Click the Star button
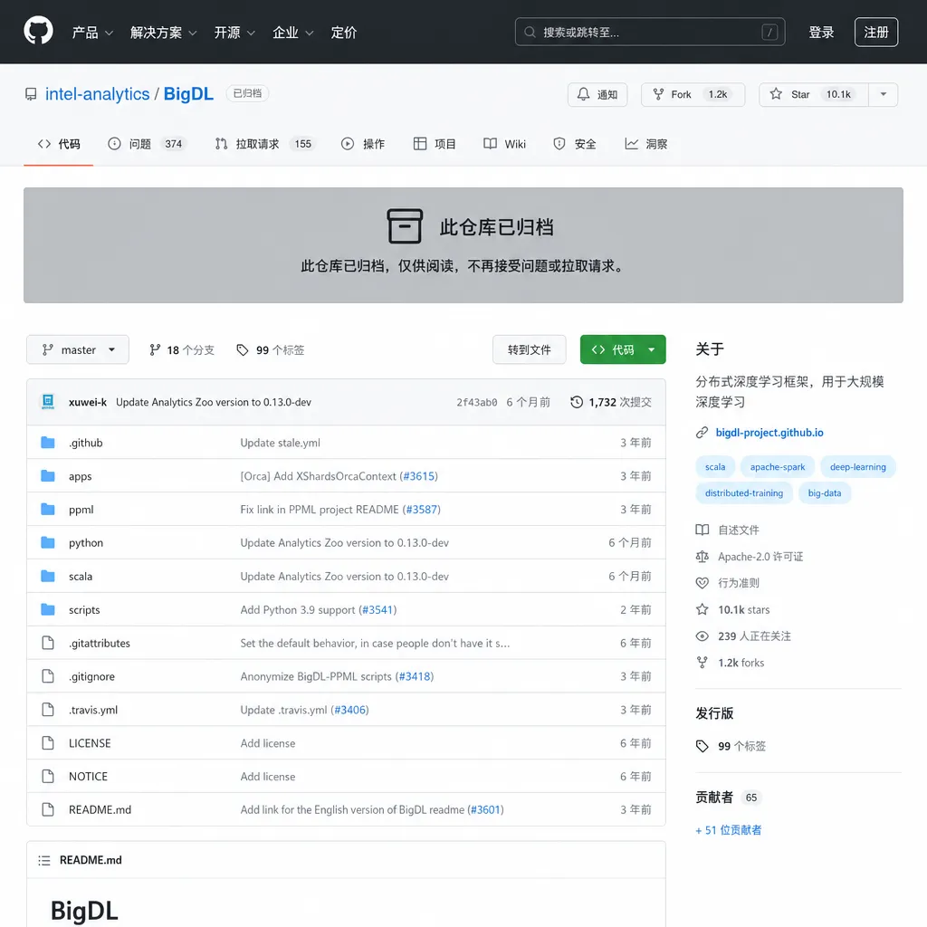 (x=814, y=94)
